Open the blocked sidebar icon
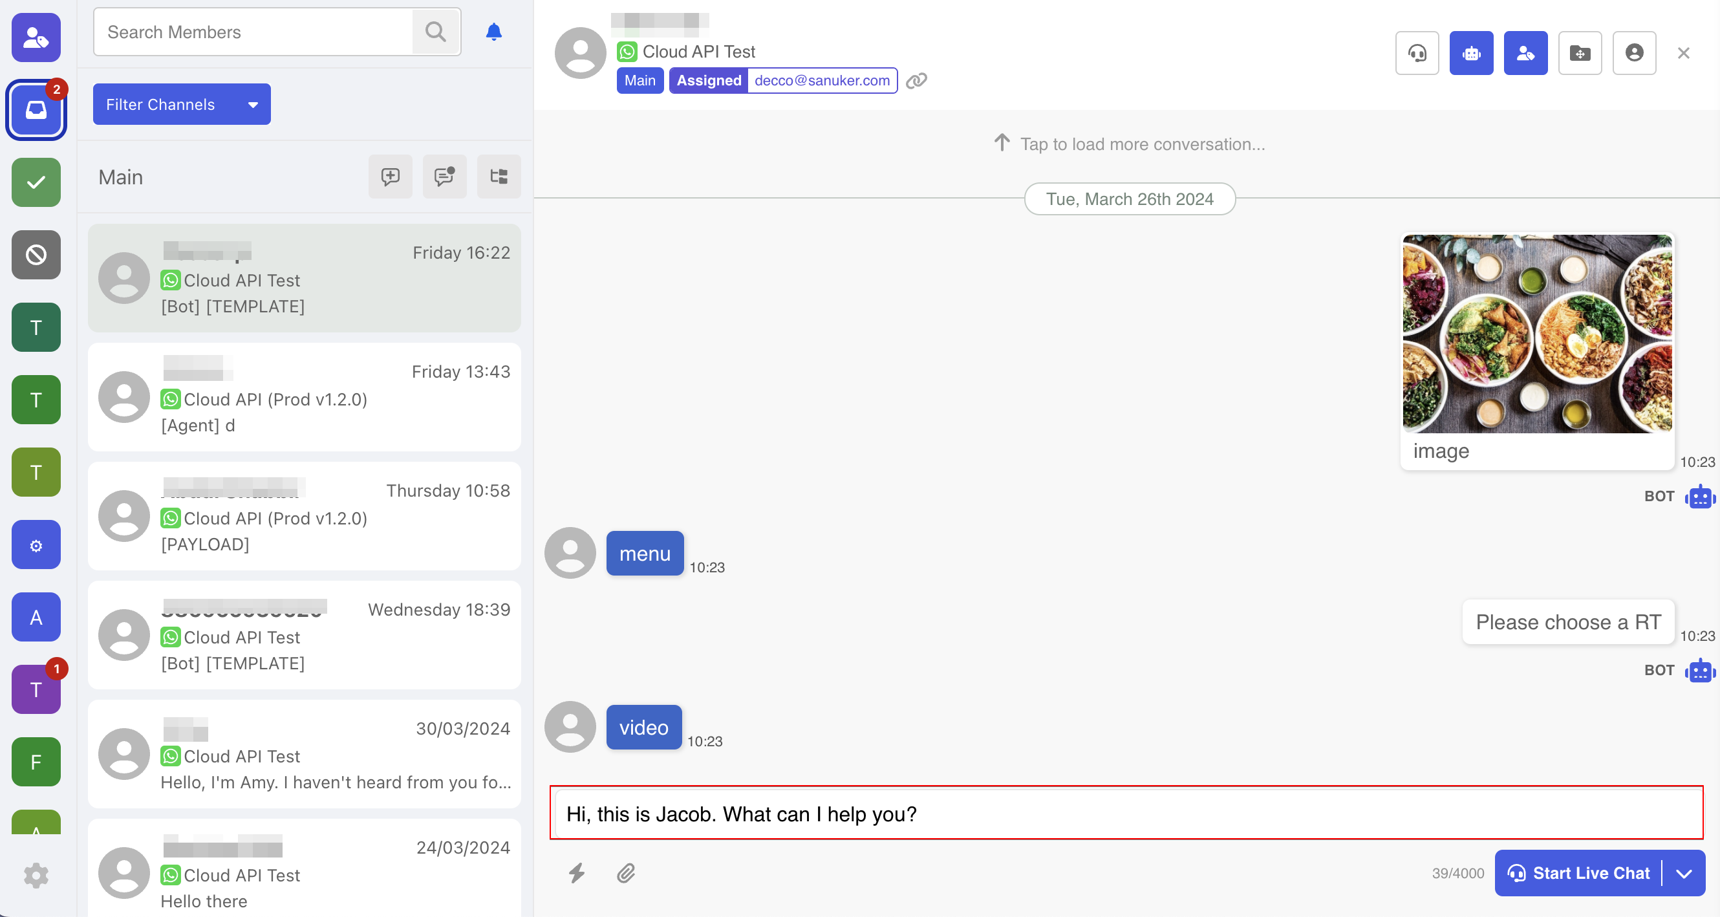 [36, 254]
